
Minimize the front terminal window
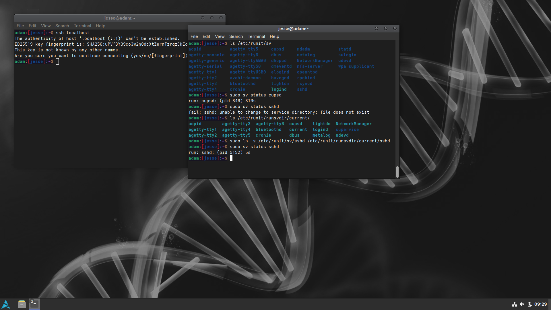pos(377,28)
